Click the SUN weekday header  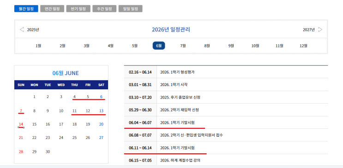pos(21,85)
